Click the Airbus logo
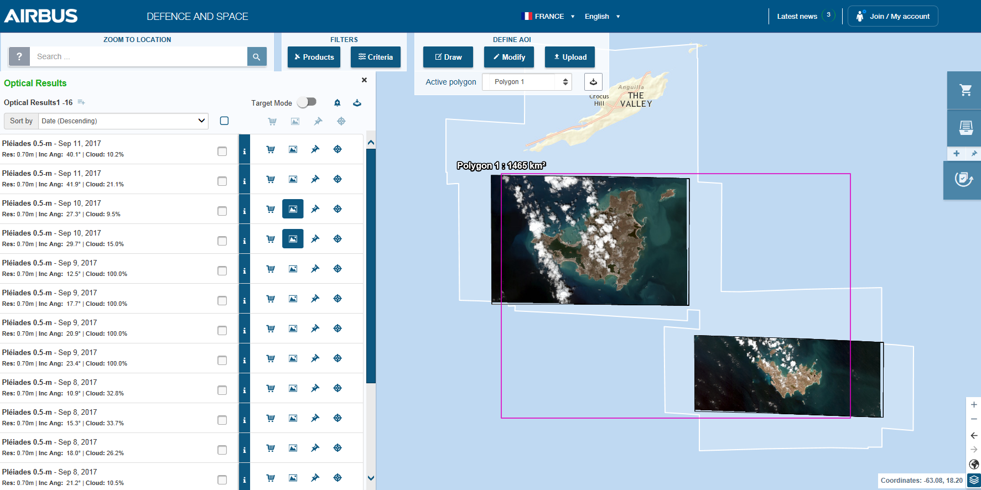The height and width of the screenshot is (490, 981). click(41, 16)
